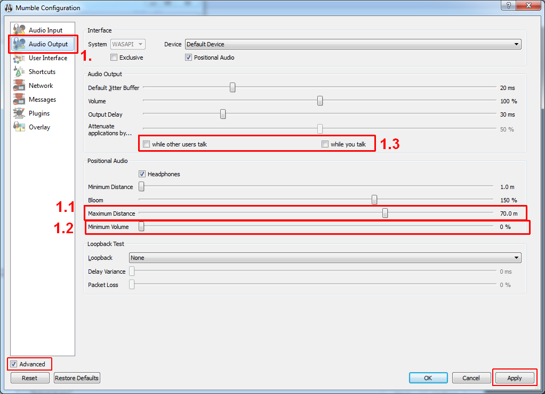Click the Delay Variance slider handle
This screenshot has width=545, height=394.
(x=132, y=271)
